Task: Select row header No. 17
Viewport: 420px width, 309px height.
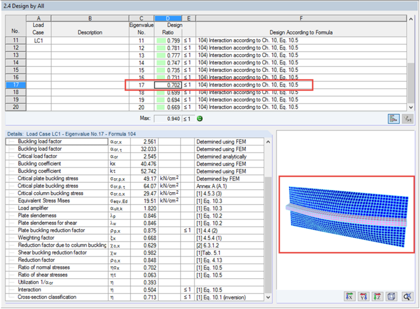Action: point(16,85)
